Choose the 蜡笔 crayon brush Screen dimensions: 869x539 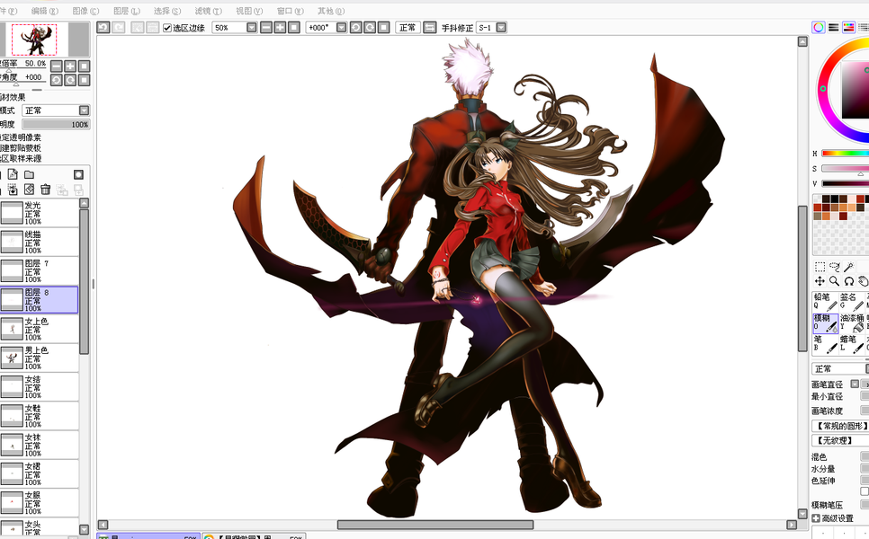[852, 344]
